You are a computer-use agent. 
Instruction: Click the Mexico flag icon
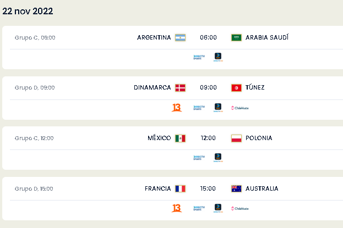click(180, 138)
